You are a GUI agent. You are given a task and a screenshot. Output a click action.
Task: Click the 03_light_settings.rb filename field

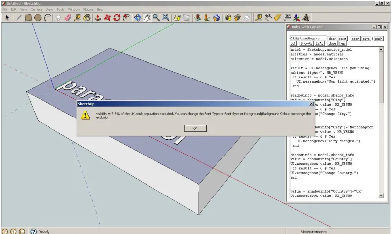[x=308, y=39]
